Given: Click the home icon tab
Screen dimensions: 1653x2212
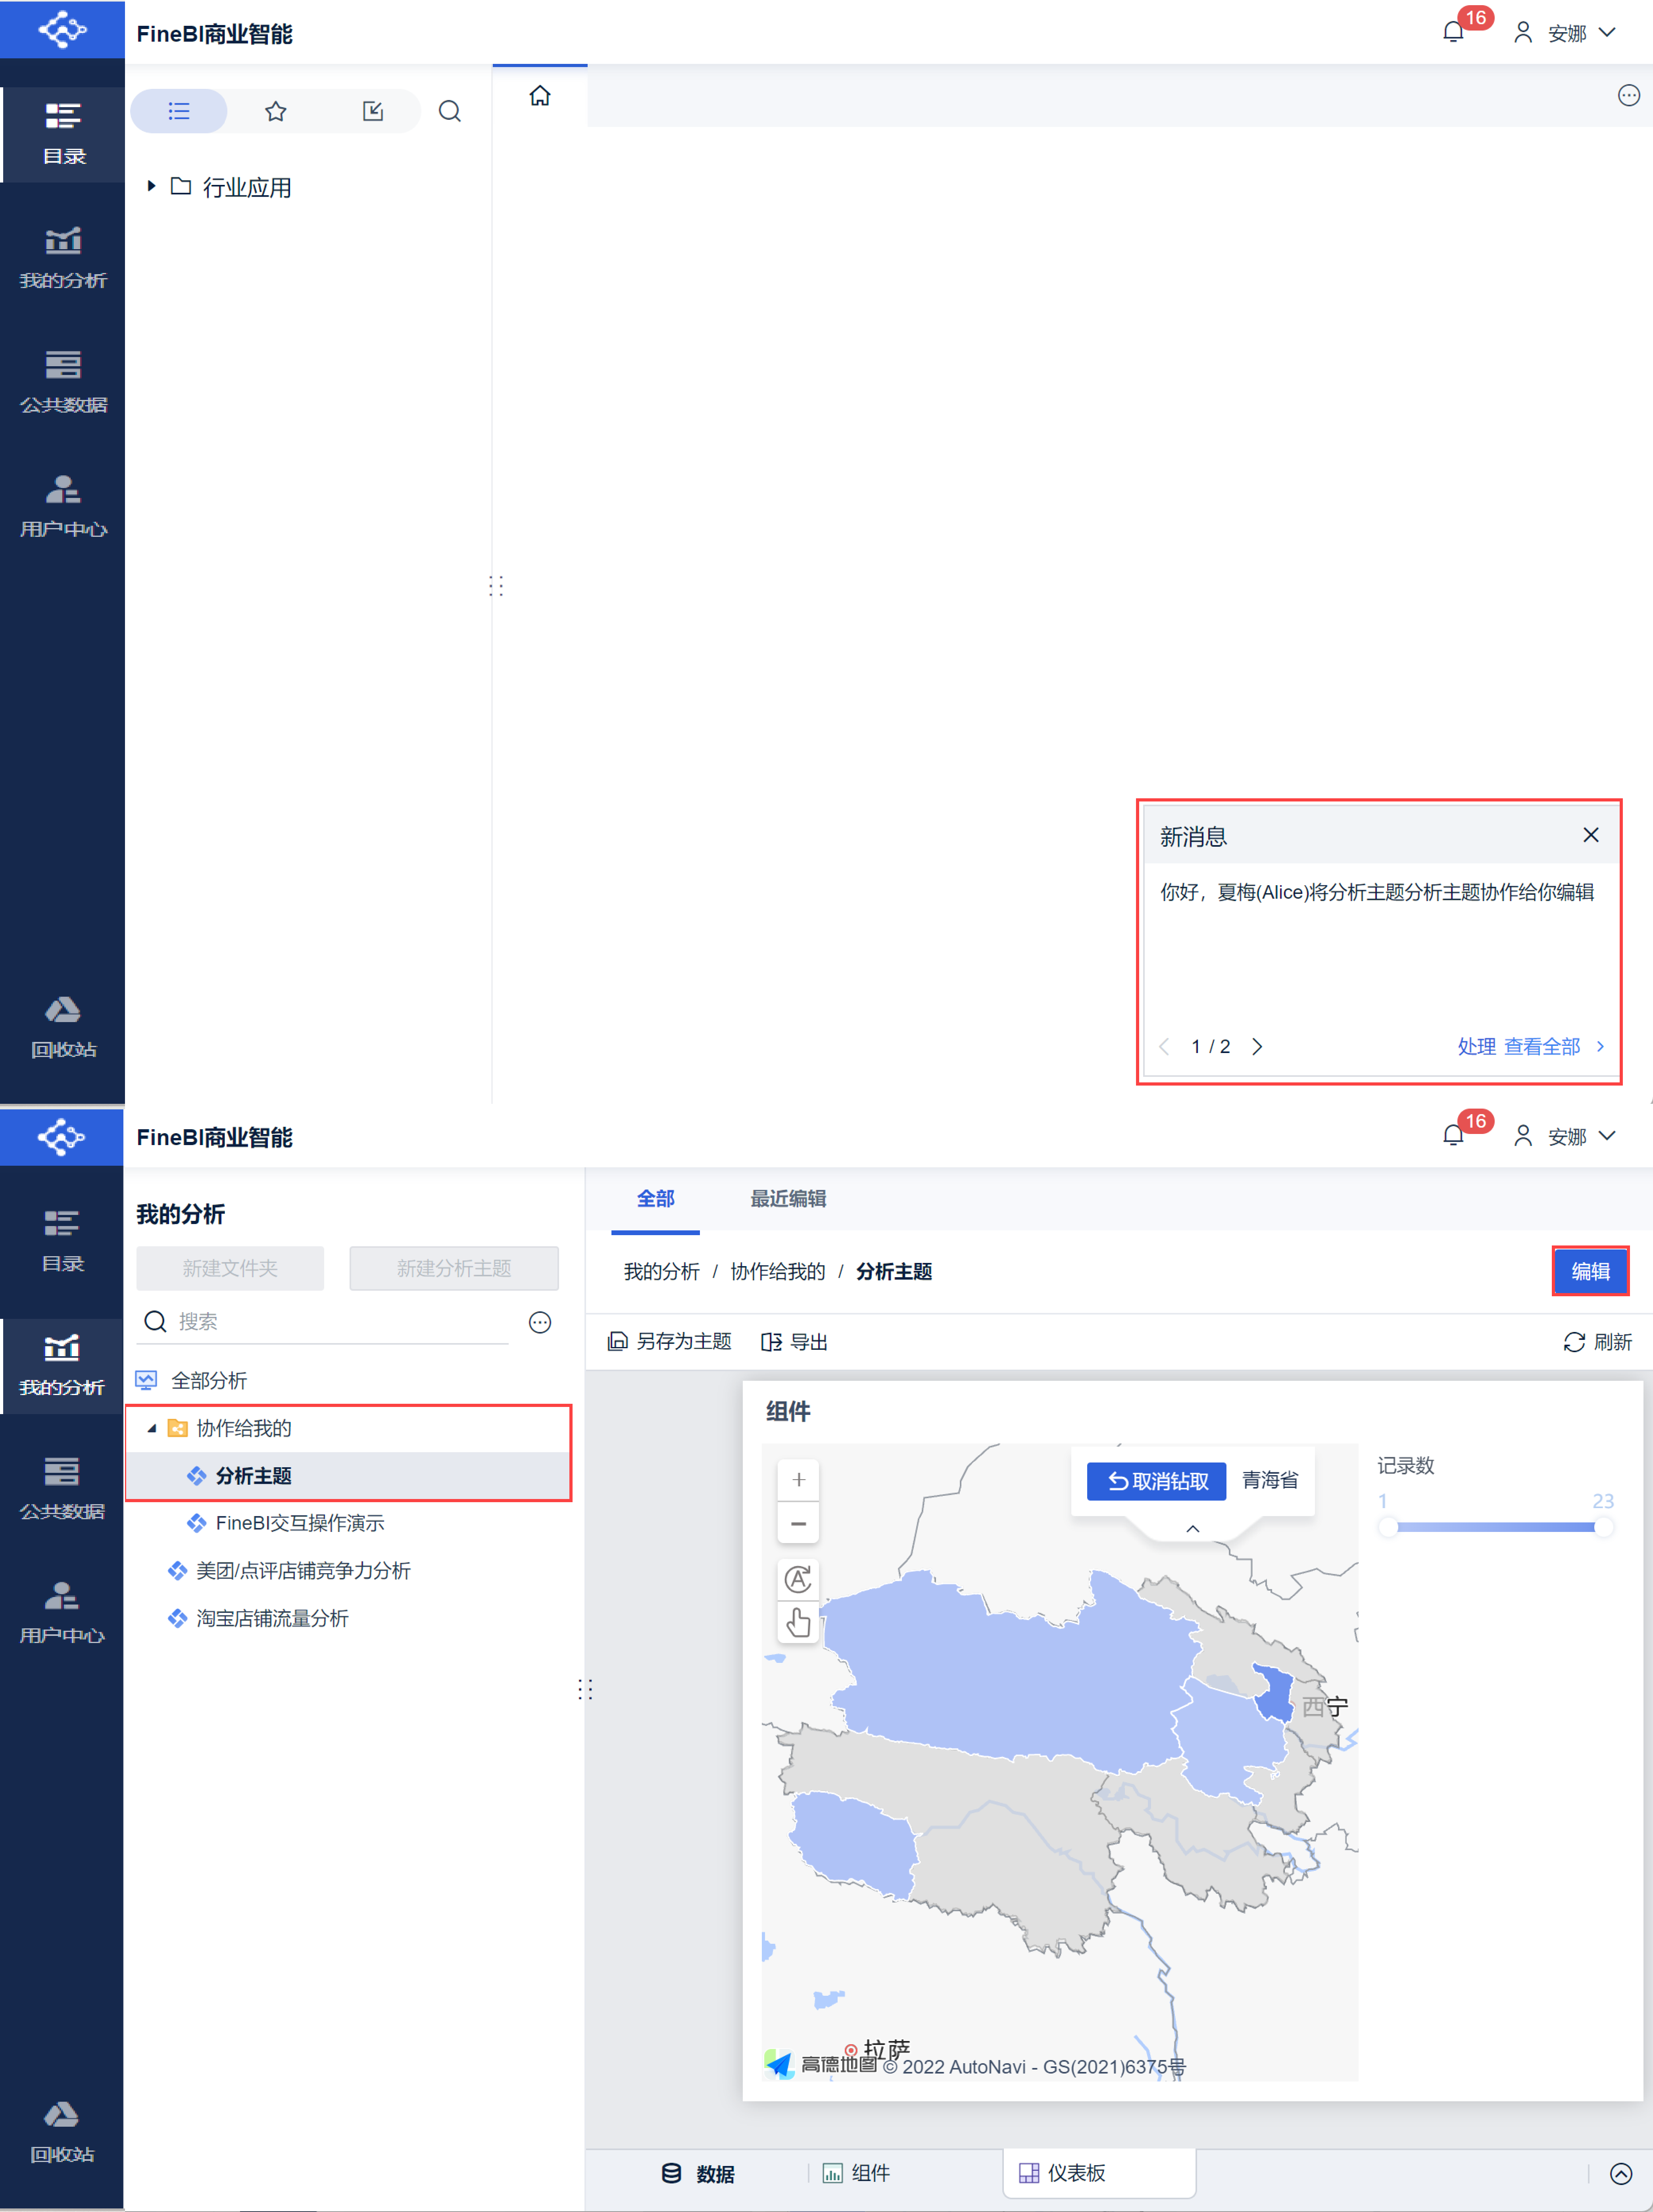Looking at the screenshot, I should tap(540, 96).
